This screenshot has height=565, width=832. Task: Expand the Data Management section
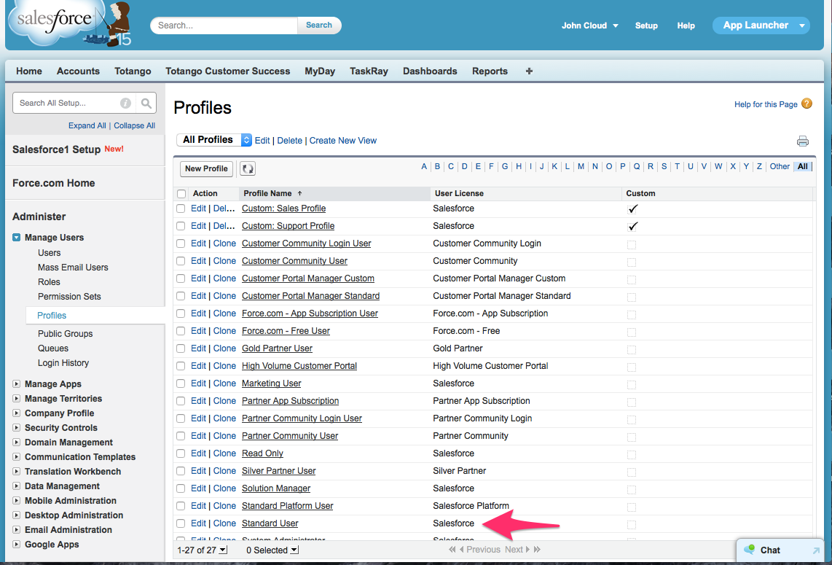(x=17, y=486)
